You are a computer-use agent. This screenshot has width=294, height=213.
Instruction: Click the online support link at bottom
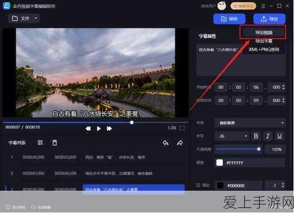click(41, 207)
